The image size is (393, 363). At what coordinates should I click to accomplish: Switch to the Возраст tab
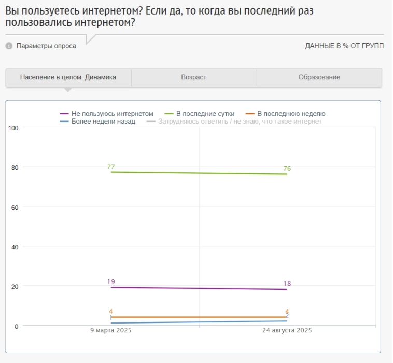[194, 77]
